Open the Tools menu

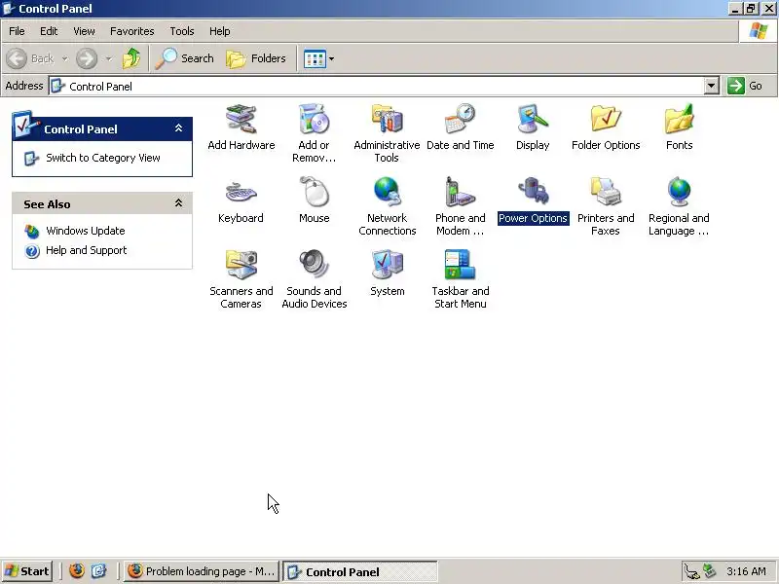(182, 31)
